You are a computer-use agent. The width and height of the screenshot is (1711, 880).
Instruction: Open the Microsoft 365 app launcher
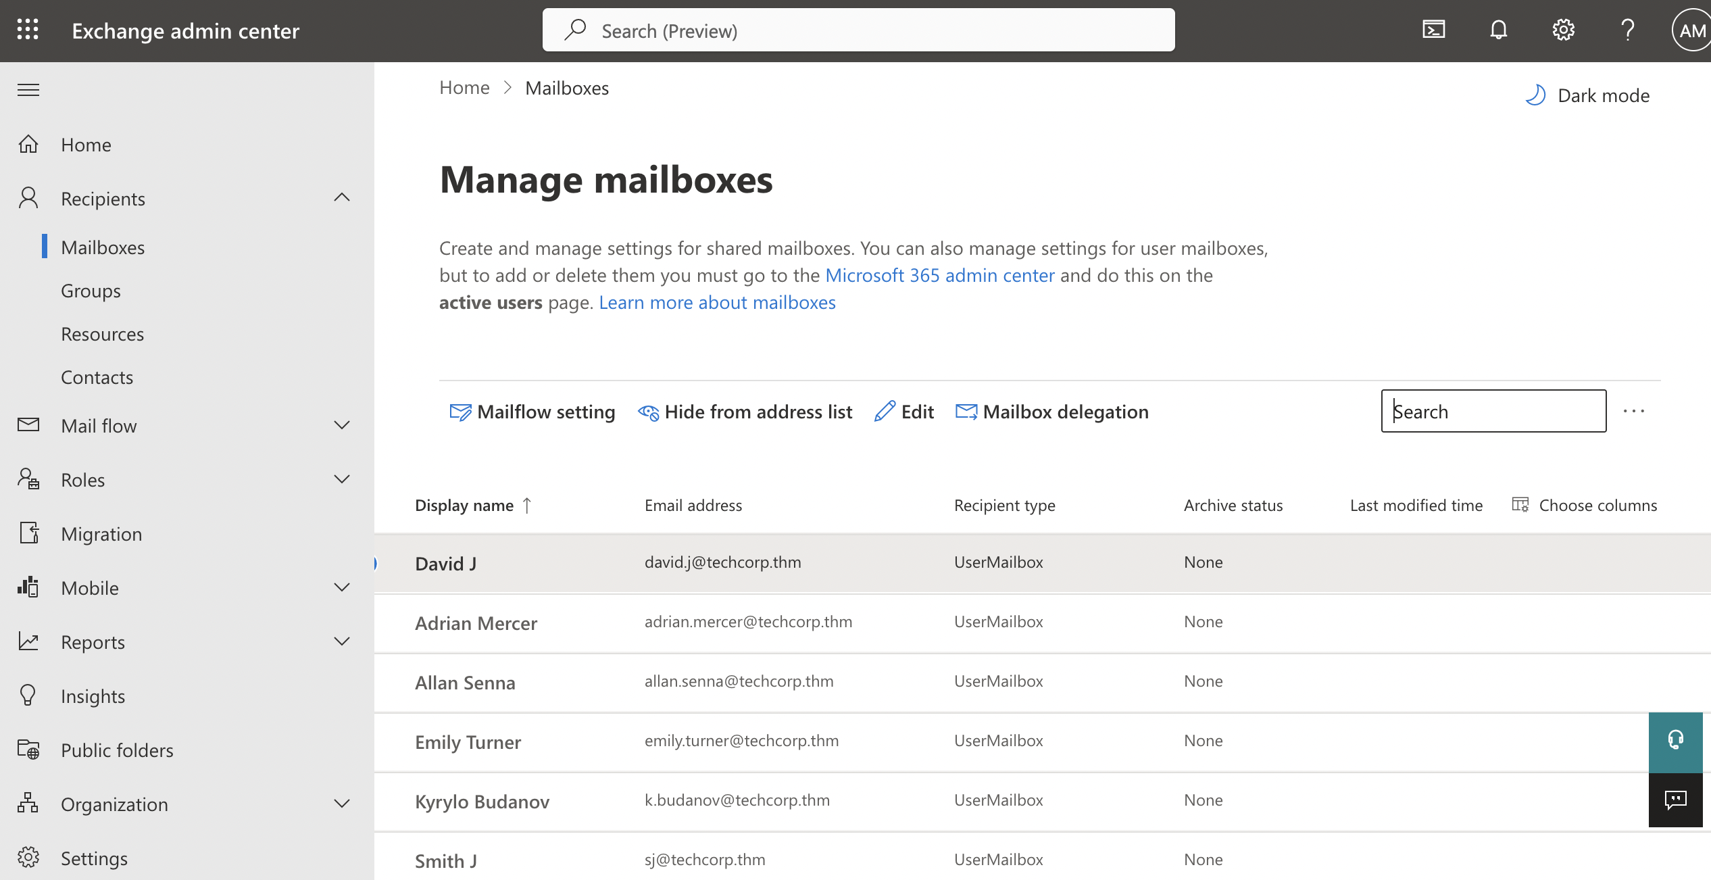click(x=27, y=30)
